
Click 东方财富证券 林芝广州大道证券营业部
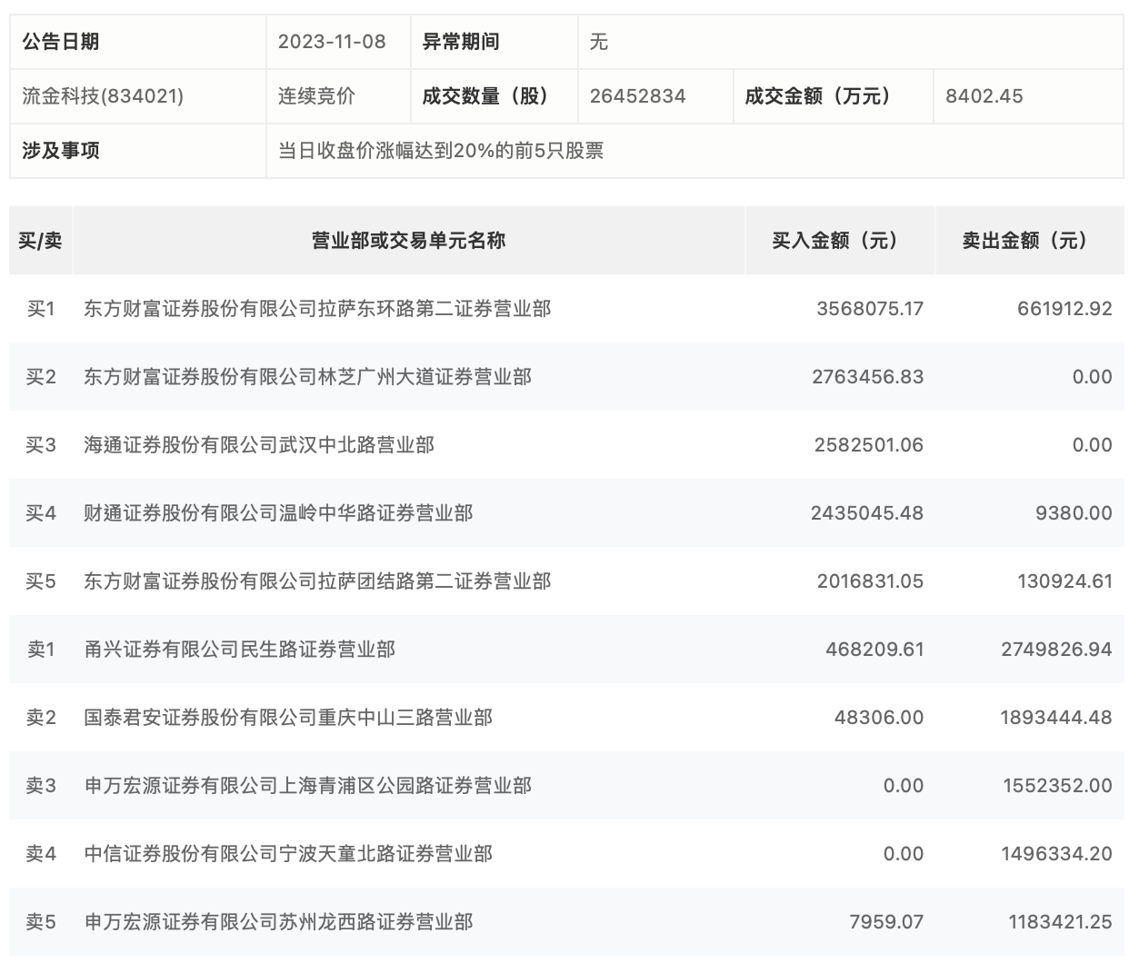308,377
